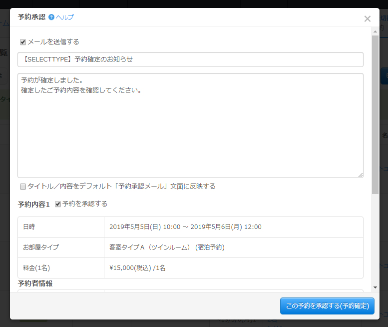The image size is (388, 327).
Task: Toggle the 予約を承認する checkbox
Action: coord(58,204)
